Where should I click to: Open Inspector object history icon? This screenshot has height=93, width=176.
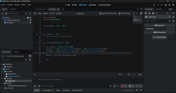[173, 13]
